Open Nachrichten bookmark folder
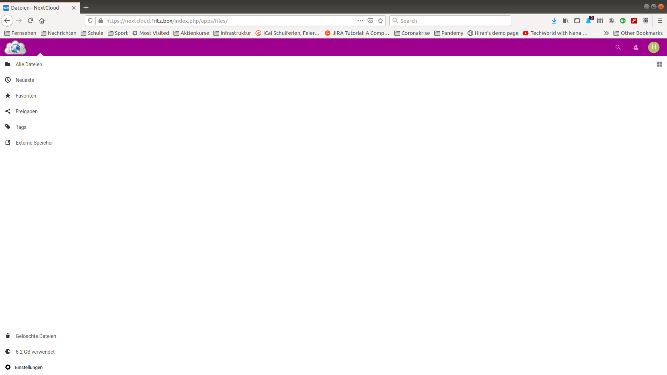Image resolution: width=667 pixels, height=375 pixels. point(59,33)
